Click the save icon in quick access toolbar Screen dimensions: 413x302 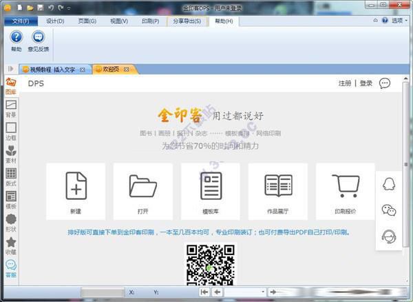41,8
